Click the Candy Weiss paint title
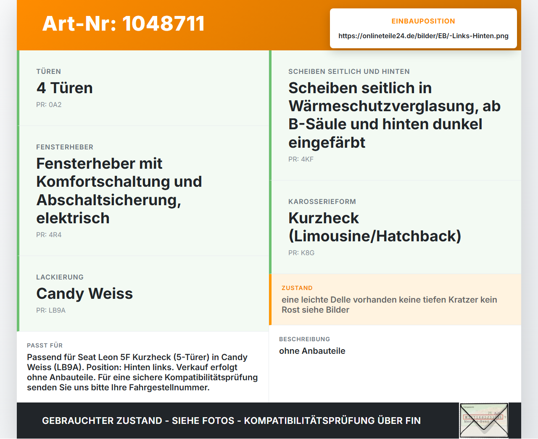The image size is (538, 439). coord(84,293)
